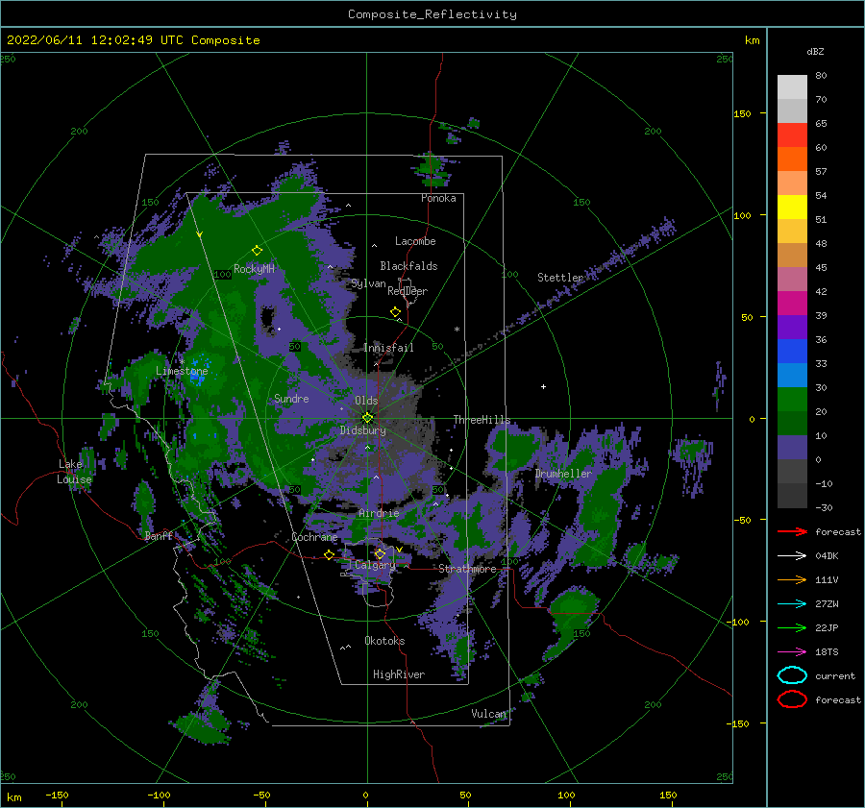Click the white asterisk marker above Limestone
This screenshot has width=865, height=808.
(x=182, y=362)
